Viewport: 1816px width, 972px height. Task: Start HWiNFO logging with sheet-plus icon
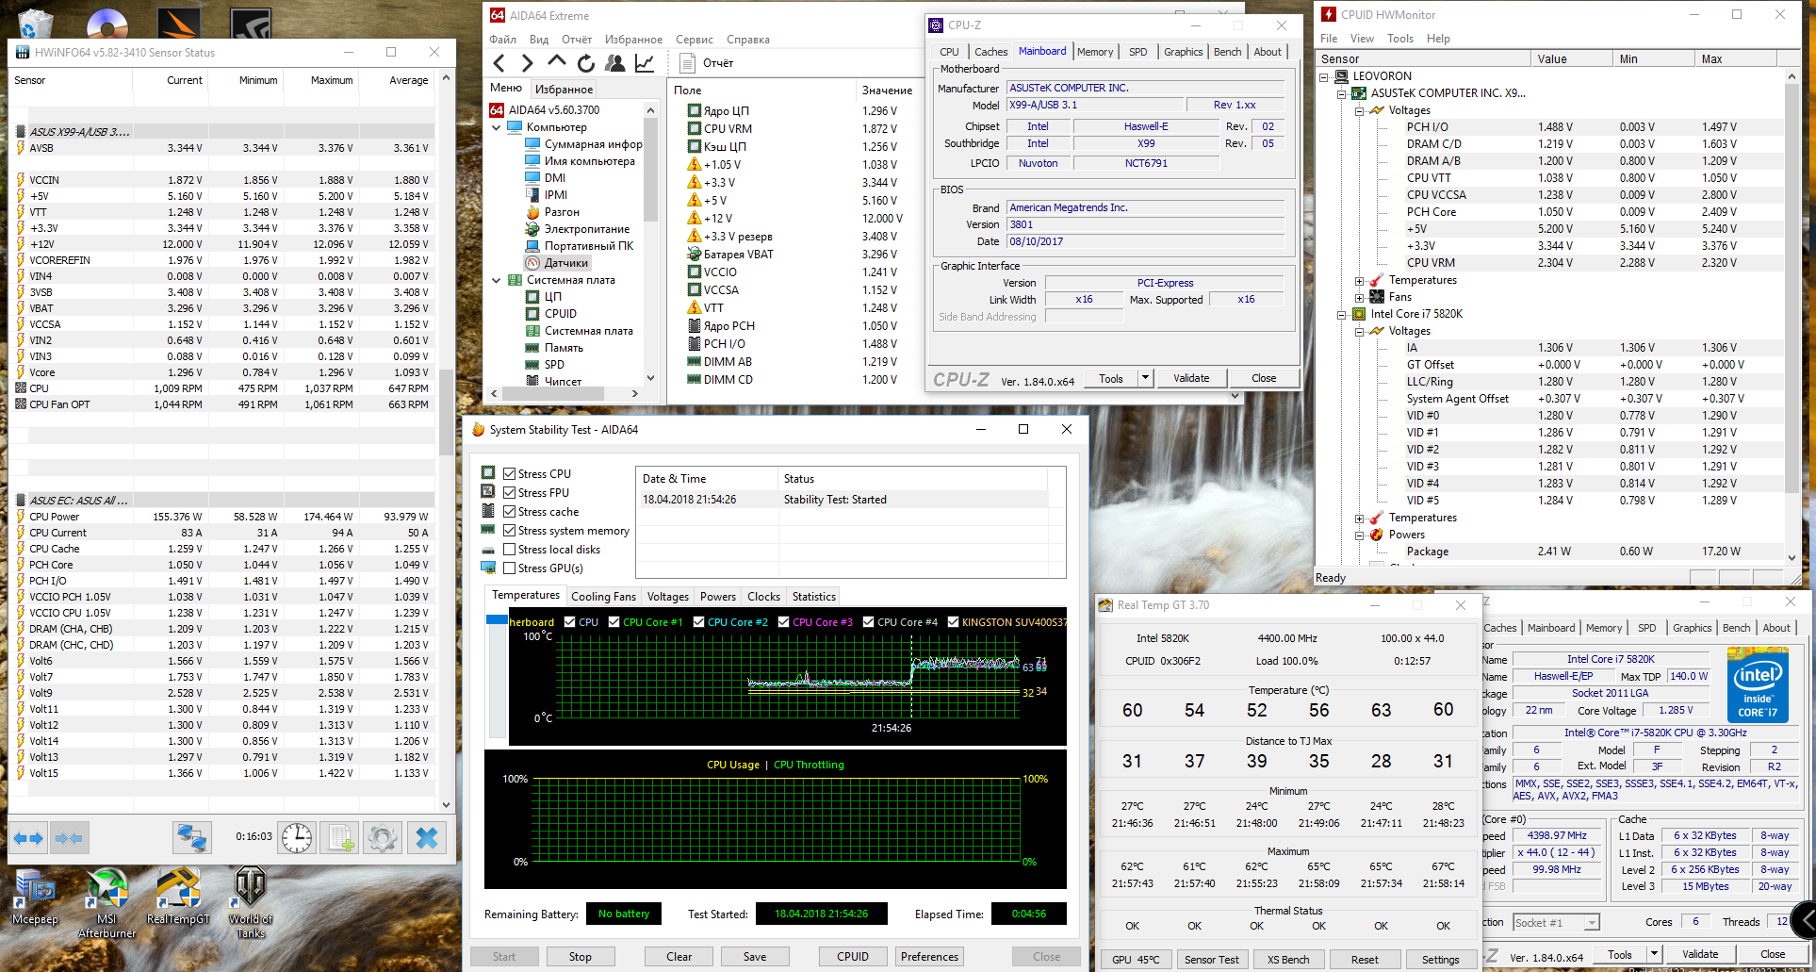pos(339,837)
